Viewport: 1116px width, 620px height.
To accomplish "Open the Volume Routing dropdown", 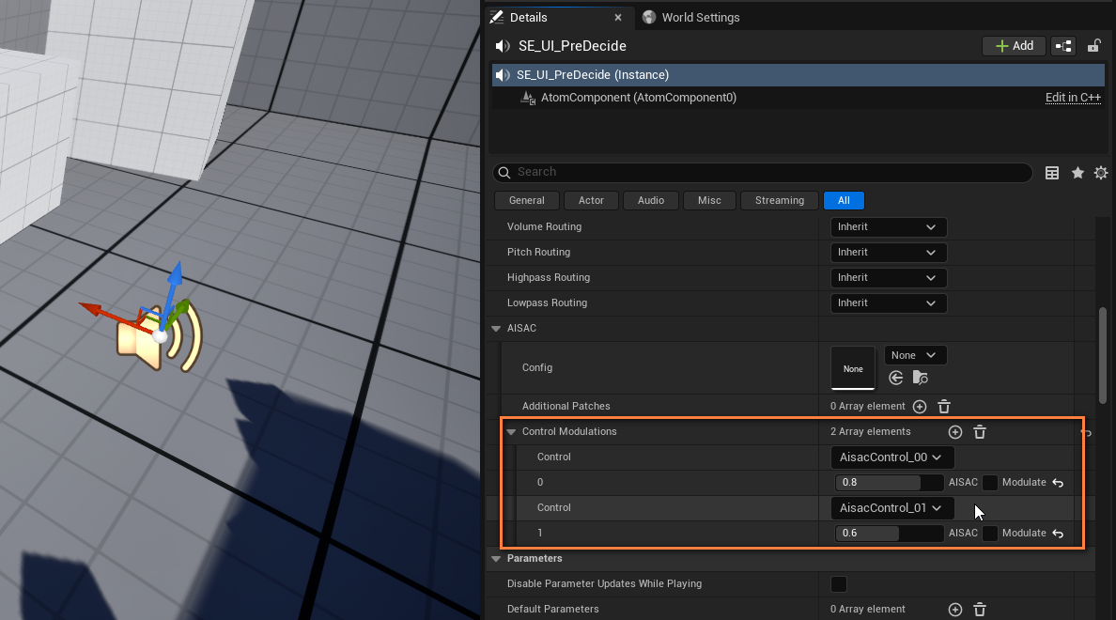I will [x=889, y=227].
